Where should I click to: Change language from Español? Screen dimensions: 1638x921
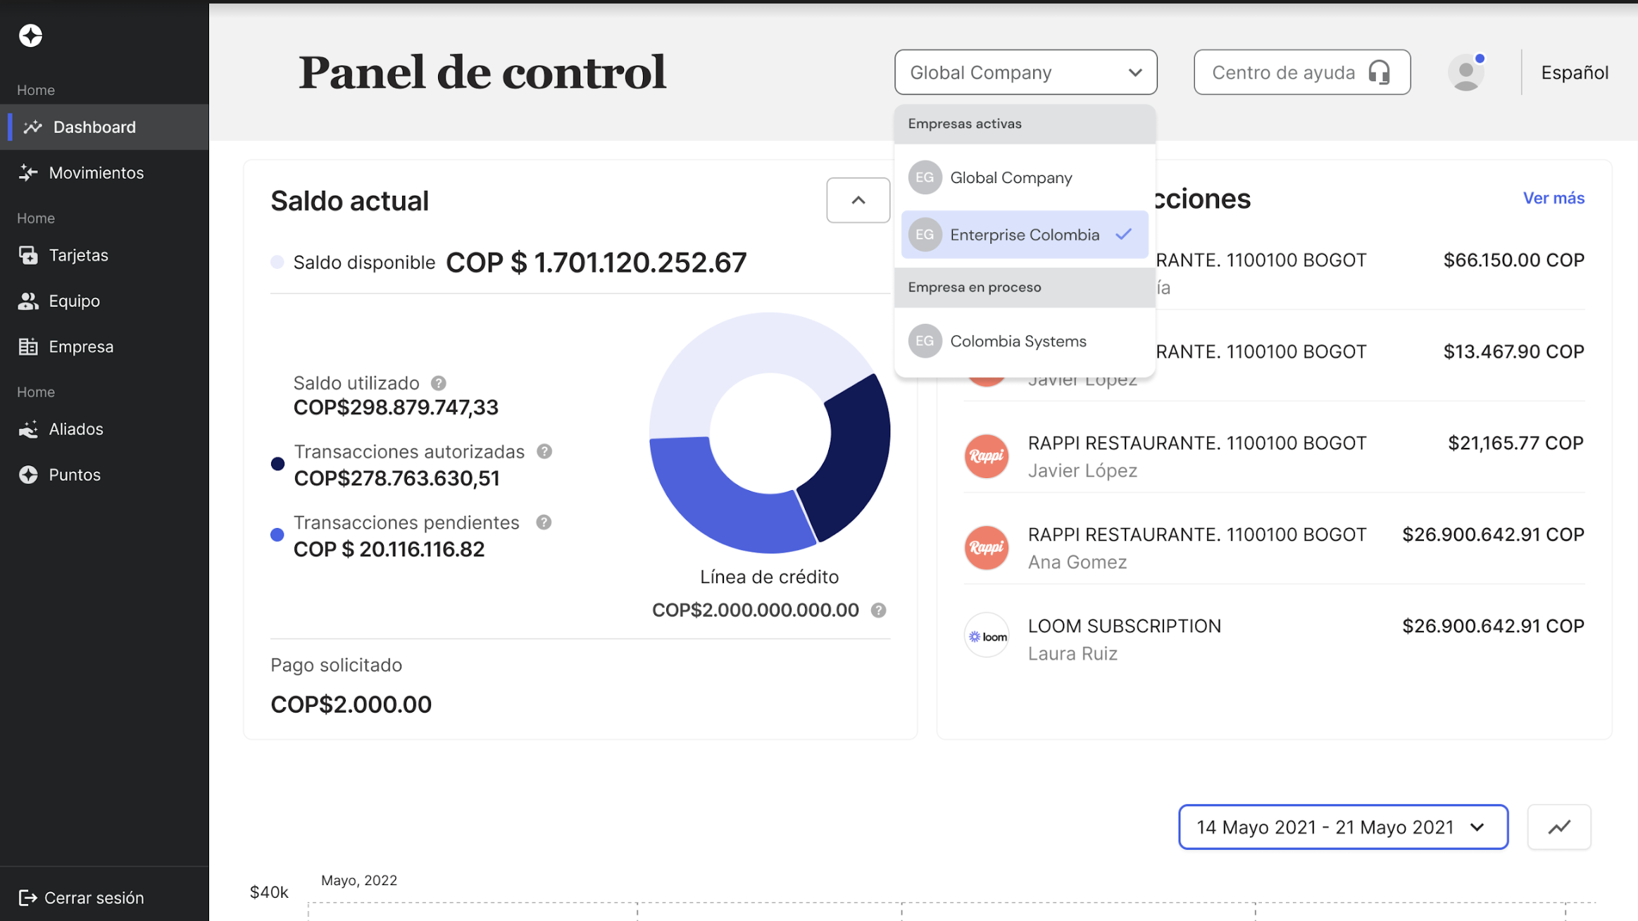click(x=1575, y=73)
